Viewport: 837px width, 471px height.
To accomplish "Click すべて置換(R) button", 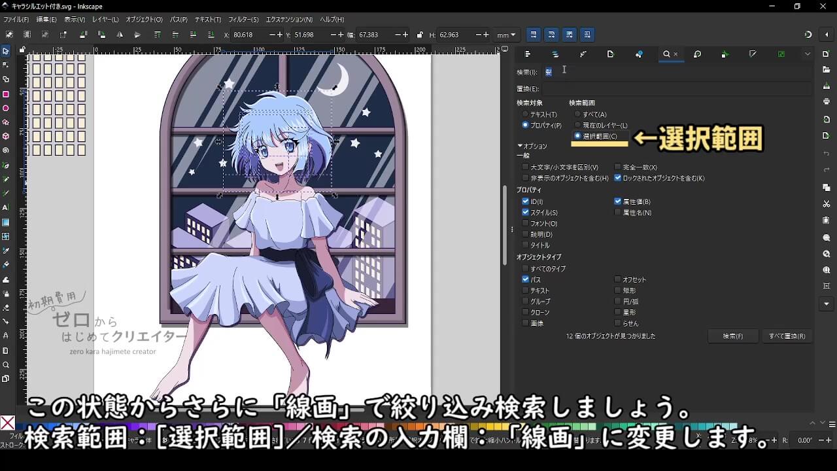I will point(787,336).
